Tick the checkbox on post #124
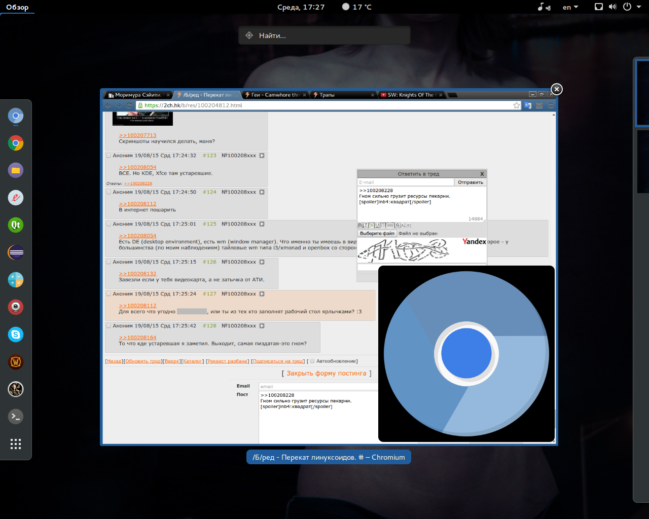Viewport: 649px width, 519px height. coord(109,192)
